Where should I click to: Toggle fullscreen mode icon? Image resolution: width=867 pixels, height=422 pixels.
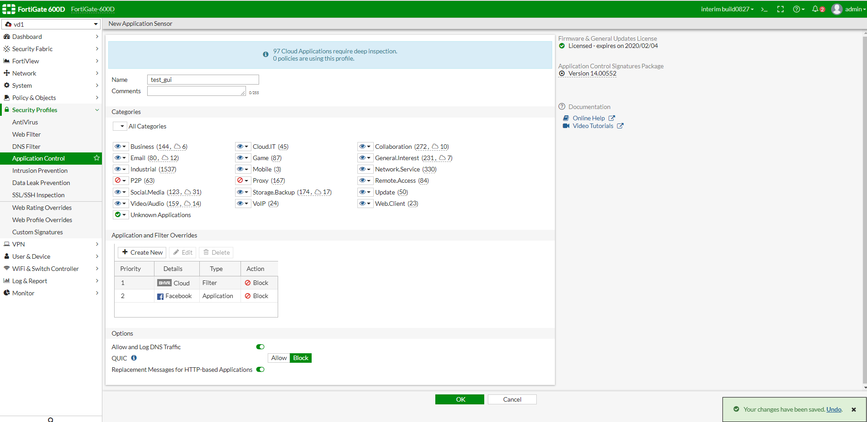tap(780, 9)
